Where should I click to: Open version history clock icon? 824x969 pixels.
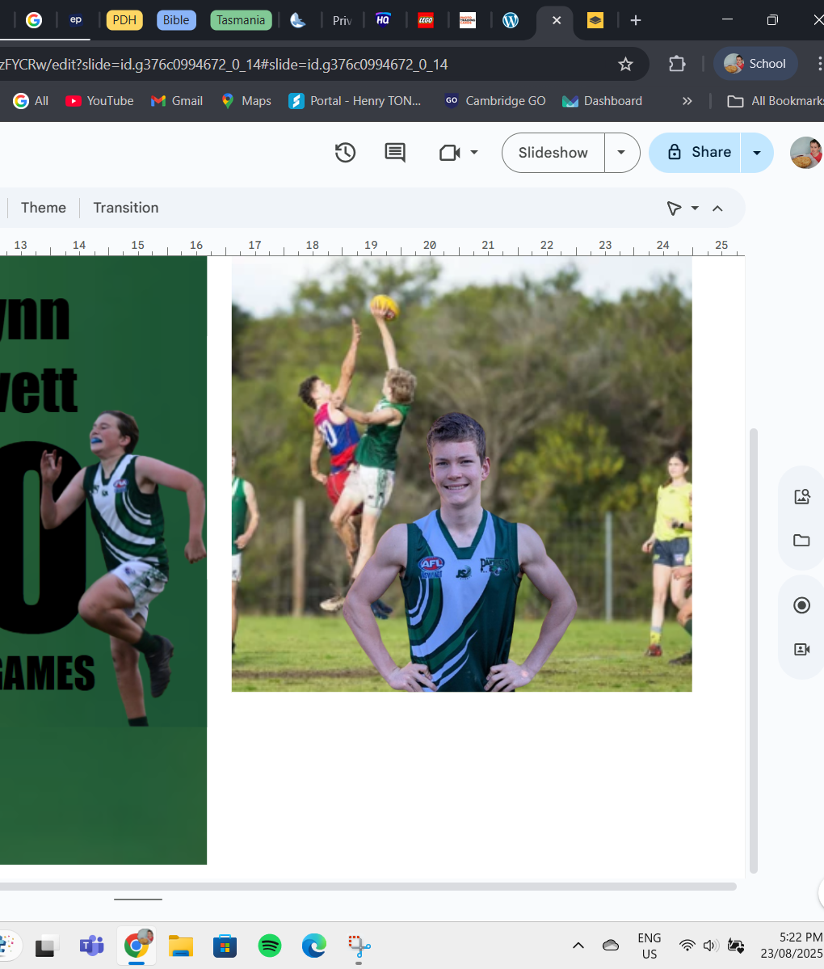[x=345, y=152]
